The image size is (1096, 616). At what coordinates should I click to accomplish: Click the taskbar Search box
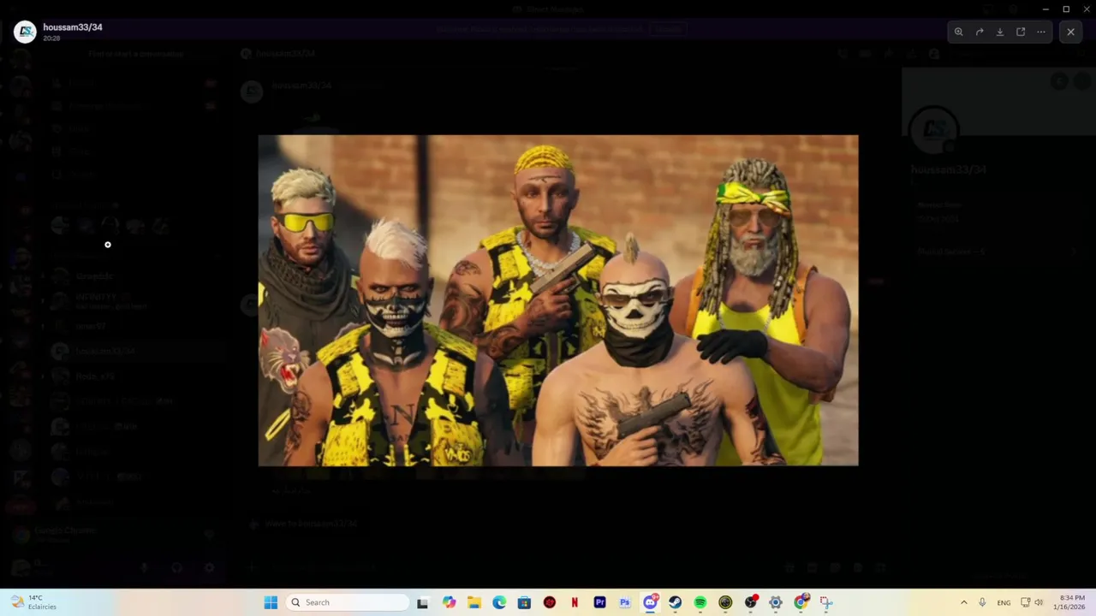[x=347, y=602]
